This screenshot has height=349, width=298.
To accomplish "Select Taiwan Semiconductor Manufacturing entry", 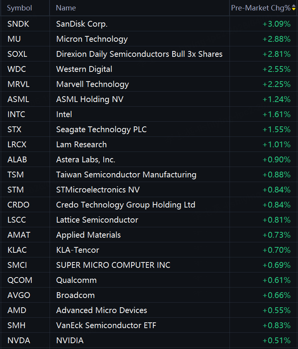I will [x=126, y=175].
